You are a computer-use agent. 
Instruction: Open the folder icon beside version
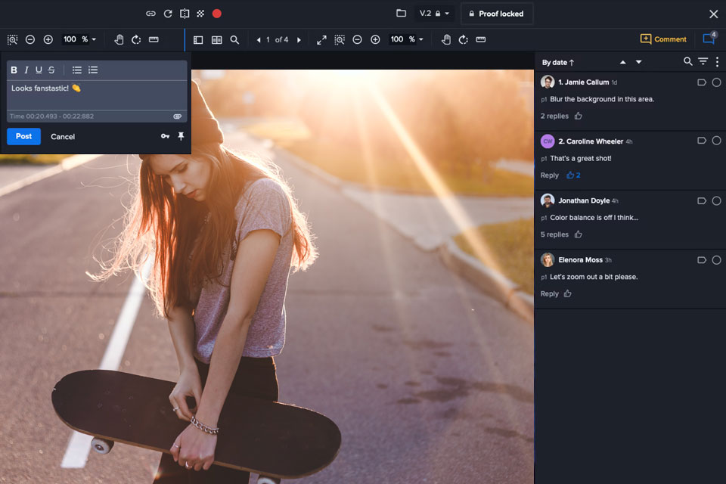coord(401,14)
